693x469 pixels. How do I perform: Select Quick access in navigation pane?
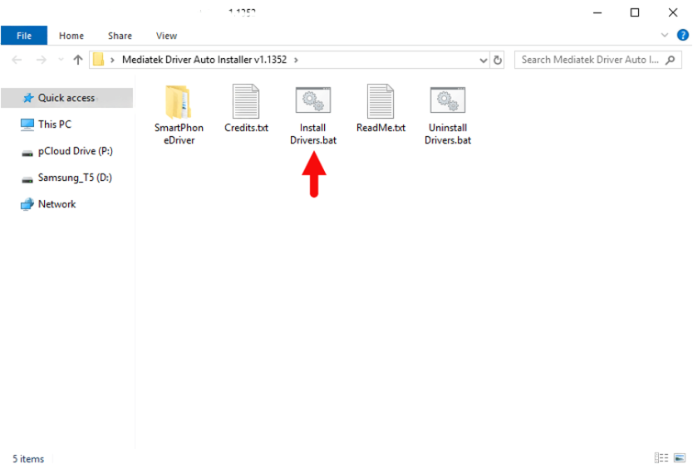click(66, 98)
